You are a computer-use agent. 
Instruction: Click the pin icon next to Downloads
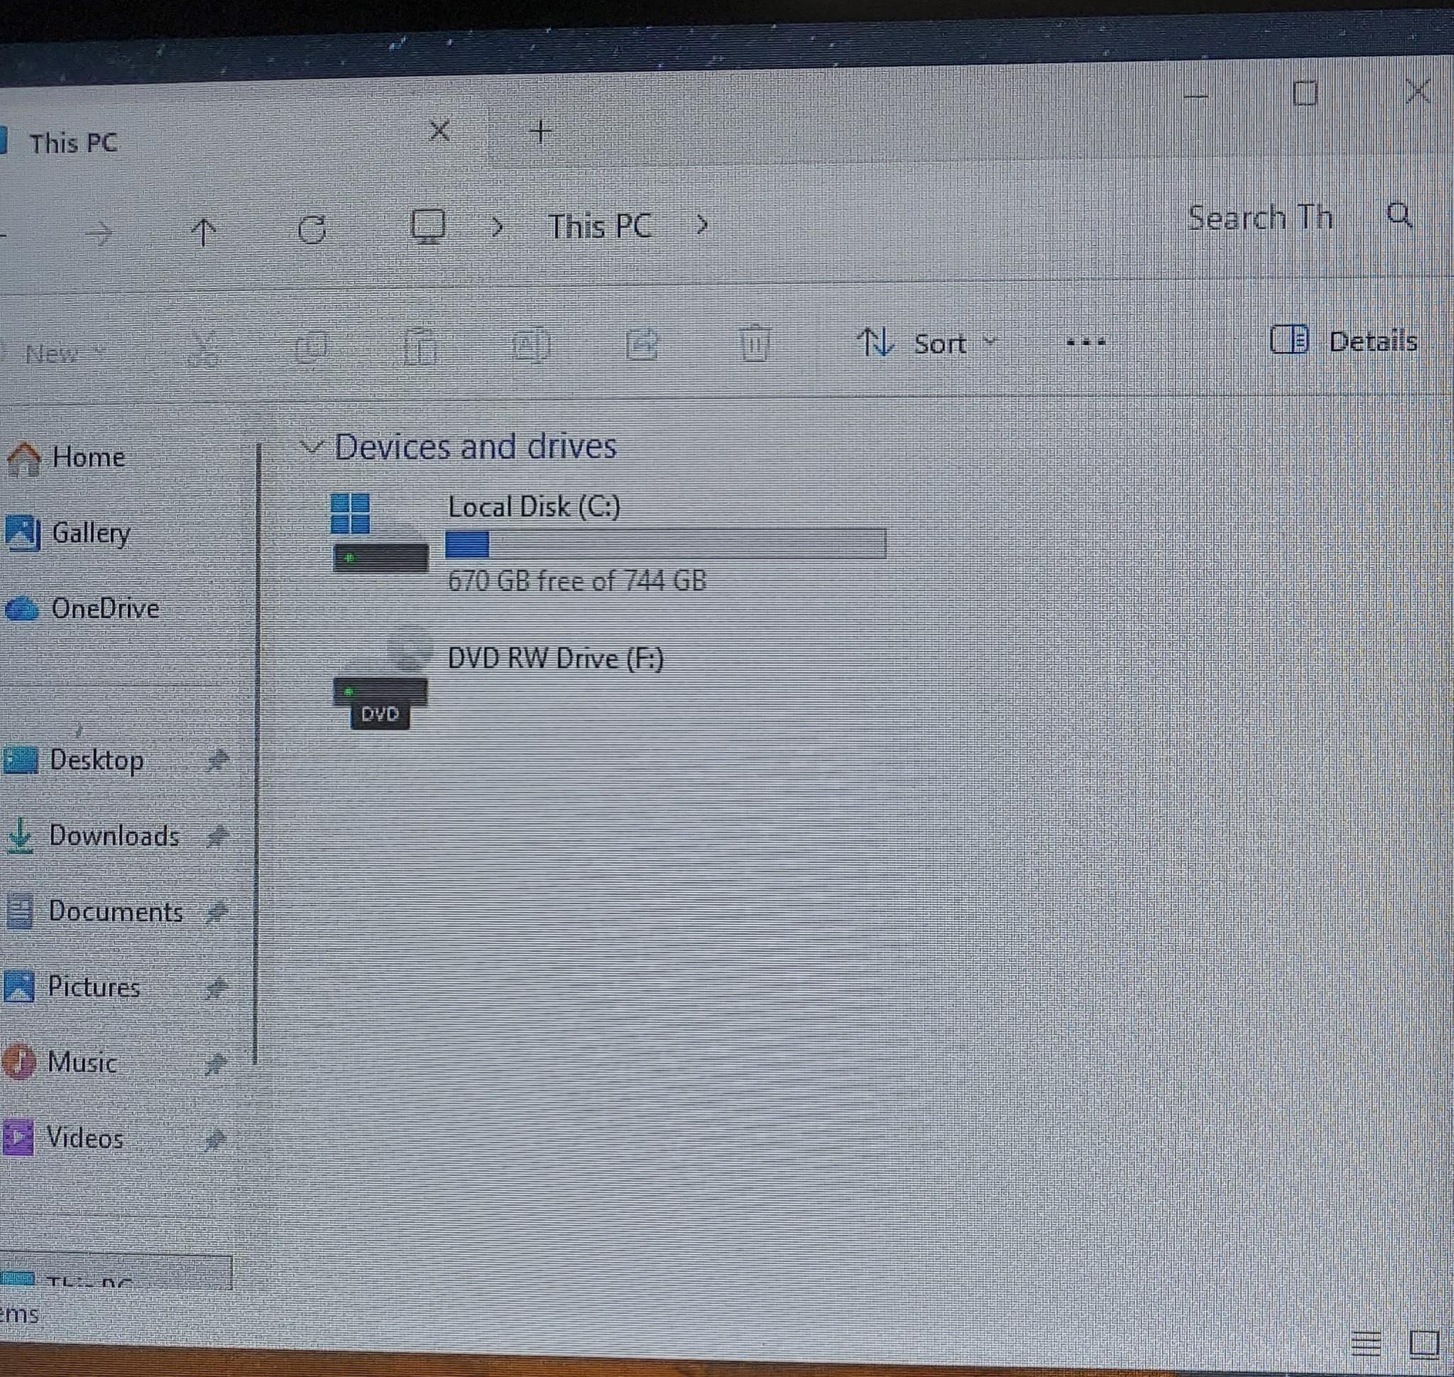(216, 836)
